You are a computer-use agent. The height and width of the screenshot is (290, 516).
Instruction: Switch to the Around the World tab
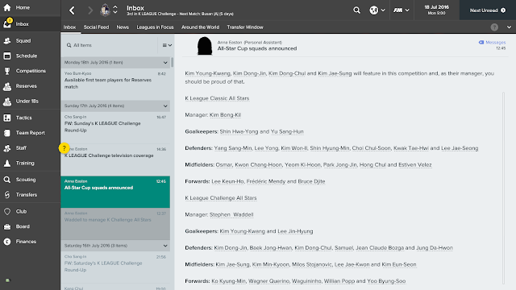pyautogui.click(x=200, y=27)
